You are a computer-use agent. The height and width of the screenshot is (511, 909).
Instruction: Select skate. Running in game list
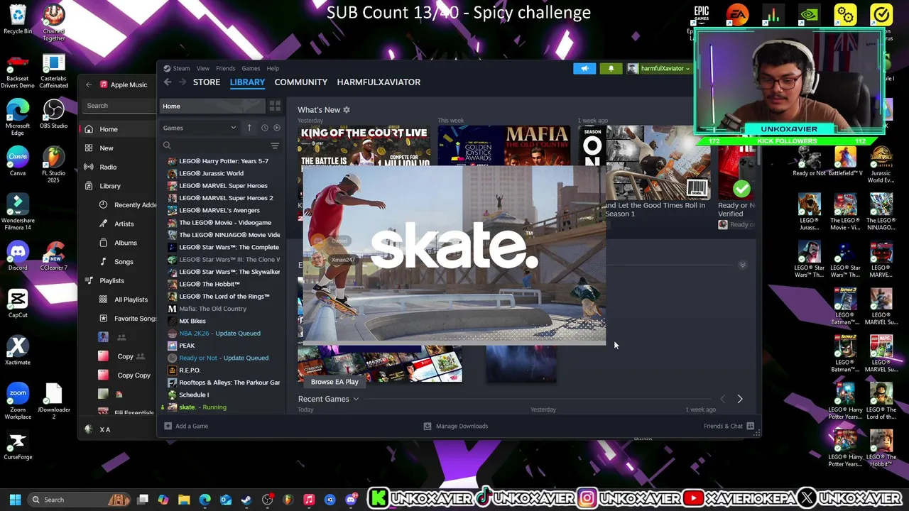202,407
